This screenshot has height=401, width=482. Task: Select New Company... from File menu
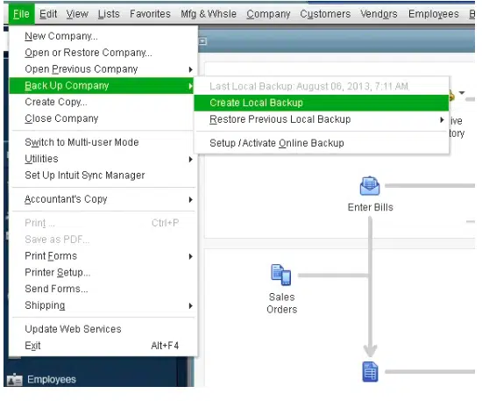pyautogui.click(x=103, y=36)
